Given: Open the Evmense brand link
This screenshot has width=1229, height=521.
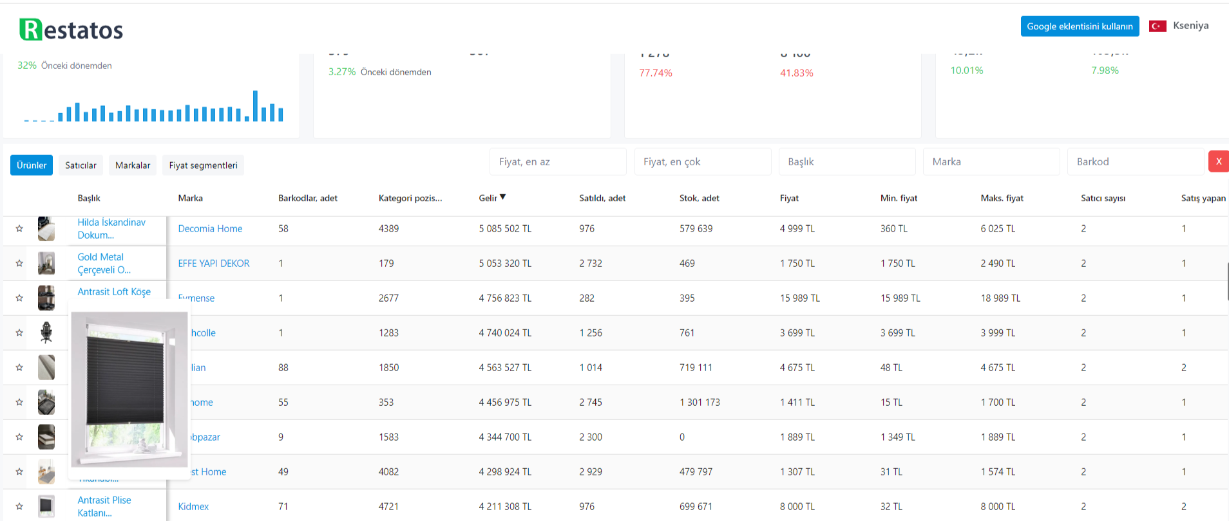Looking at the screenshot, I should [196, 298].
